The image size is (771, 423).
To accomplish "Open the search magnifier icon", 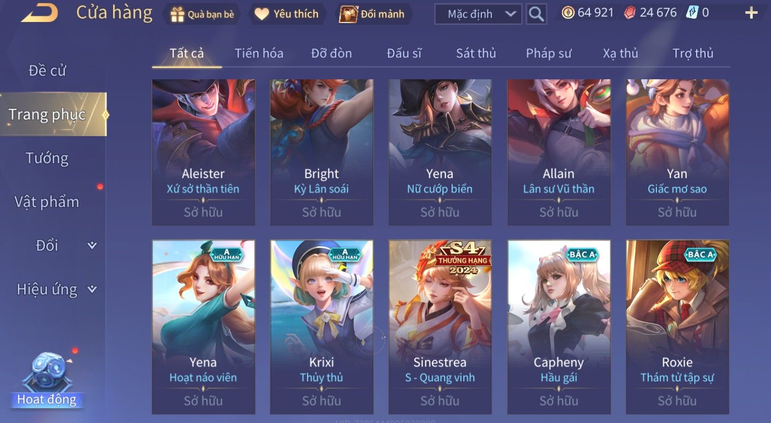I will click(536, 14).
